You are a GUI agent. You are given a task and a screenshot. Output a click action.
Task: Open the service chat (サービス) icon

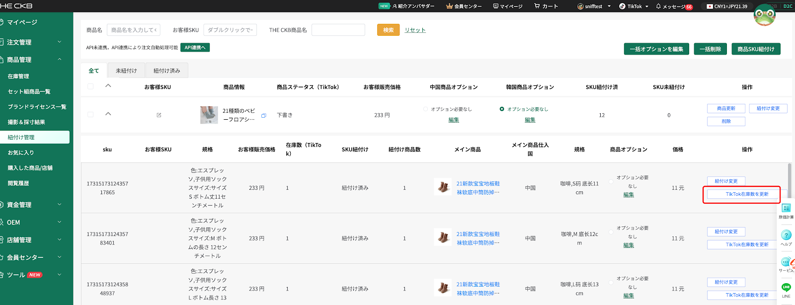click(786, 262)
